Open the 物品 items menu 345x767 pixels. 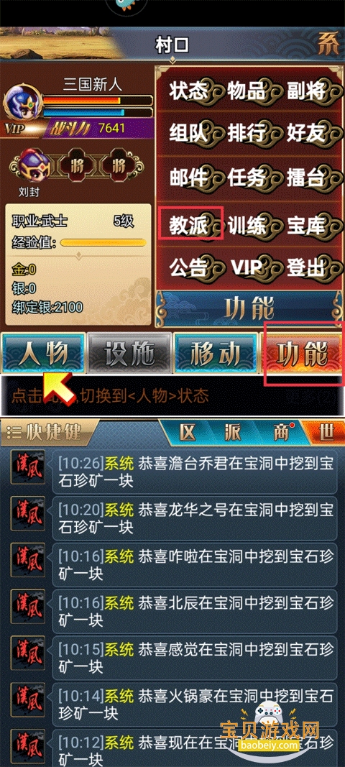pyautogui.click(x=247, y=91)
